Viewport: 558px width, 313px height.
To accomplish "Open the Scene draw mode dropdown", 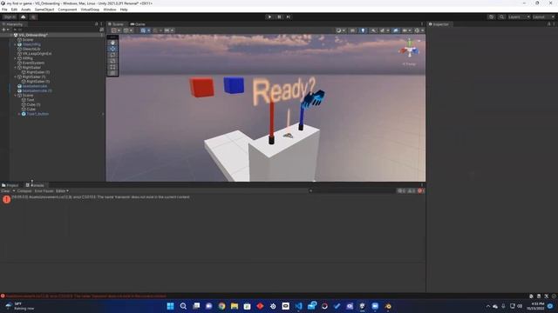I will click(x=341, y=30).
